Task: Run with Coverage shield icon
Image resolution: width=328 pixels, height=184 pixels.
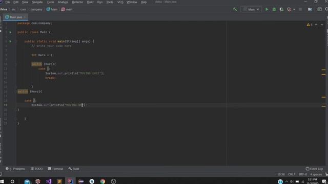Action: coord(281,9)
